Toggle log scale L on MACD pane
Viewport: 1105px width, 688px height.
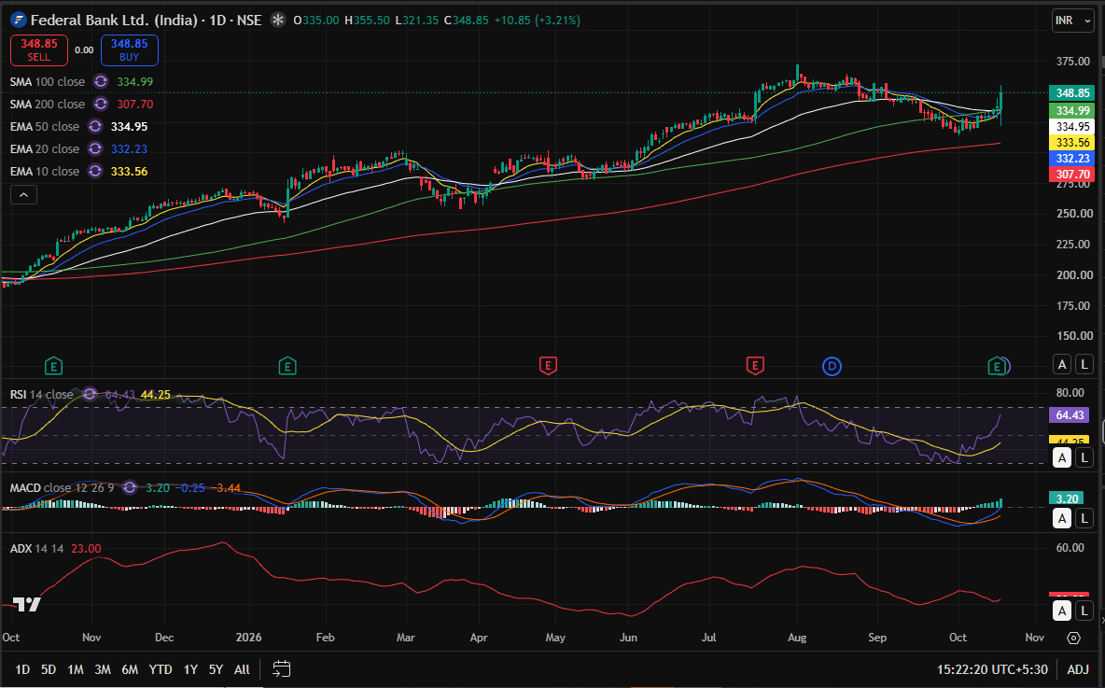[1084, 519]
